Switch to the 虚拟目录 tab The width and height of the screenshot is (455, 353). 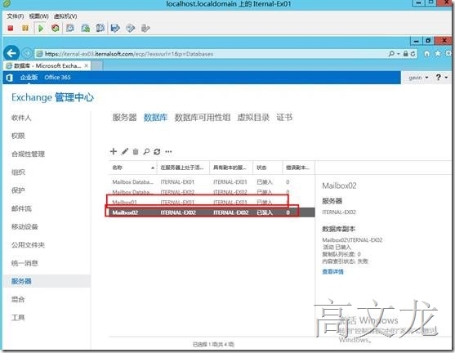(x=253, y=118)
